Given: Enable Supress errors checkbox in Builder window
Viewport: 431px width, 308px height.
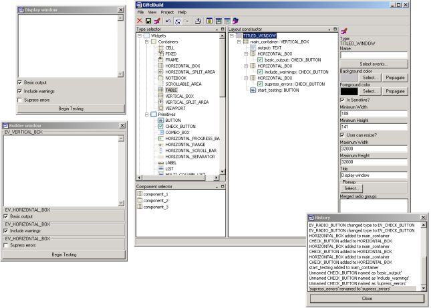Looking at the screenshot, I should click(x=6, y=245).
